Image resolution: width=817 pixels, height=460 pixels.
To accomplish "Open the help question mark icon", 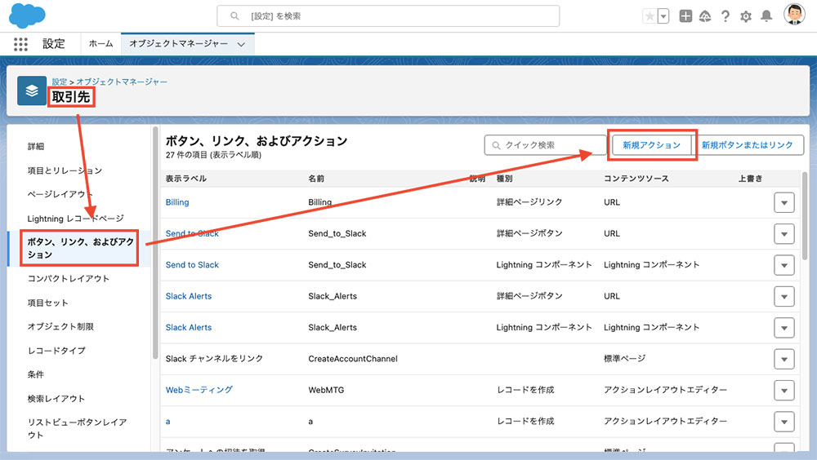I will click(x=725, y=16).
